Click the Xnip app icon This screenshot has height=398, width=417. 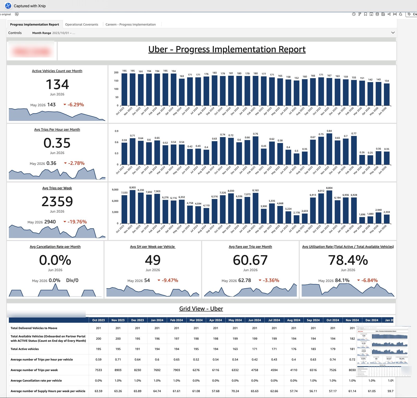tap(8, 6)
